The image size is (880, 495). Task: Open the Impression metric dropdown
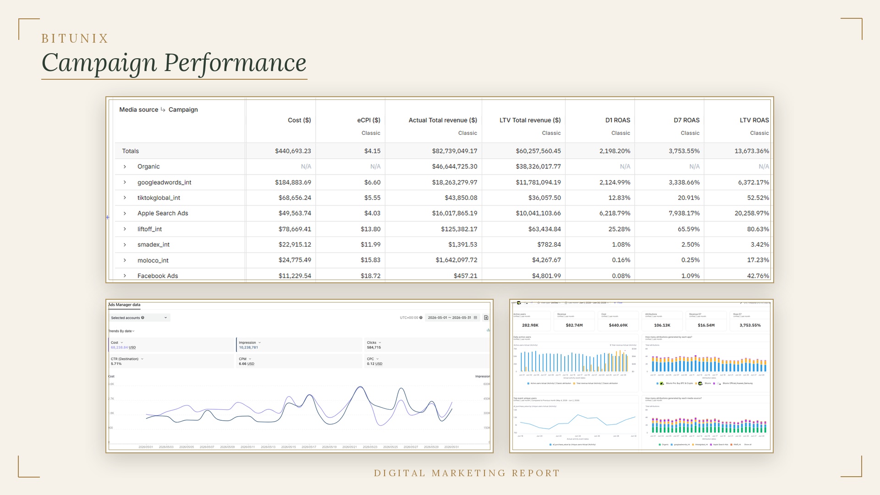tap(259, 342)
